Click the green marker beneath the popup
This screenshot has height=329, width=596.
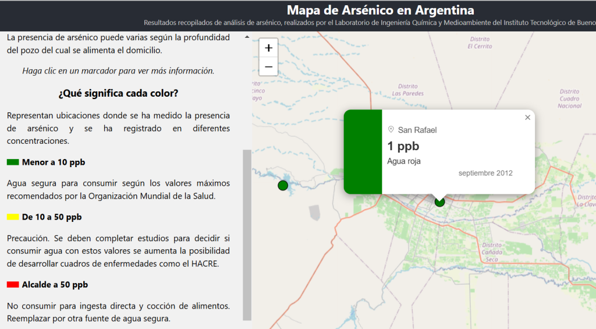tap(439, 202)
